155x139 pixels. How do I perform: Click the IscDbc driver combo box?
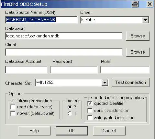pos(115,20)
